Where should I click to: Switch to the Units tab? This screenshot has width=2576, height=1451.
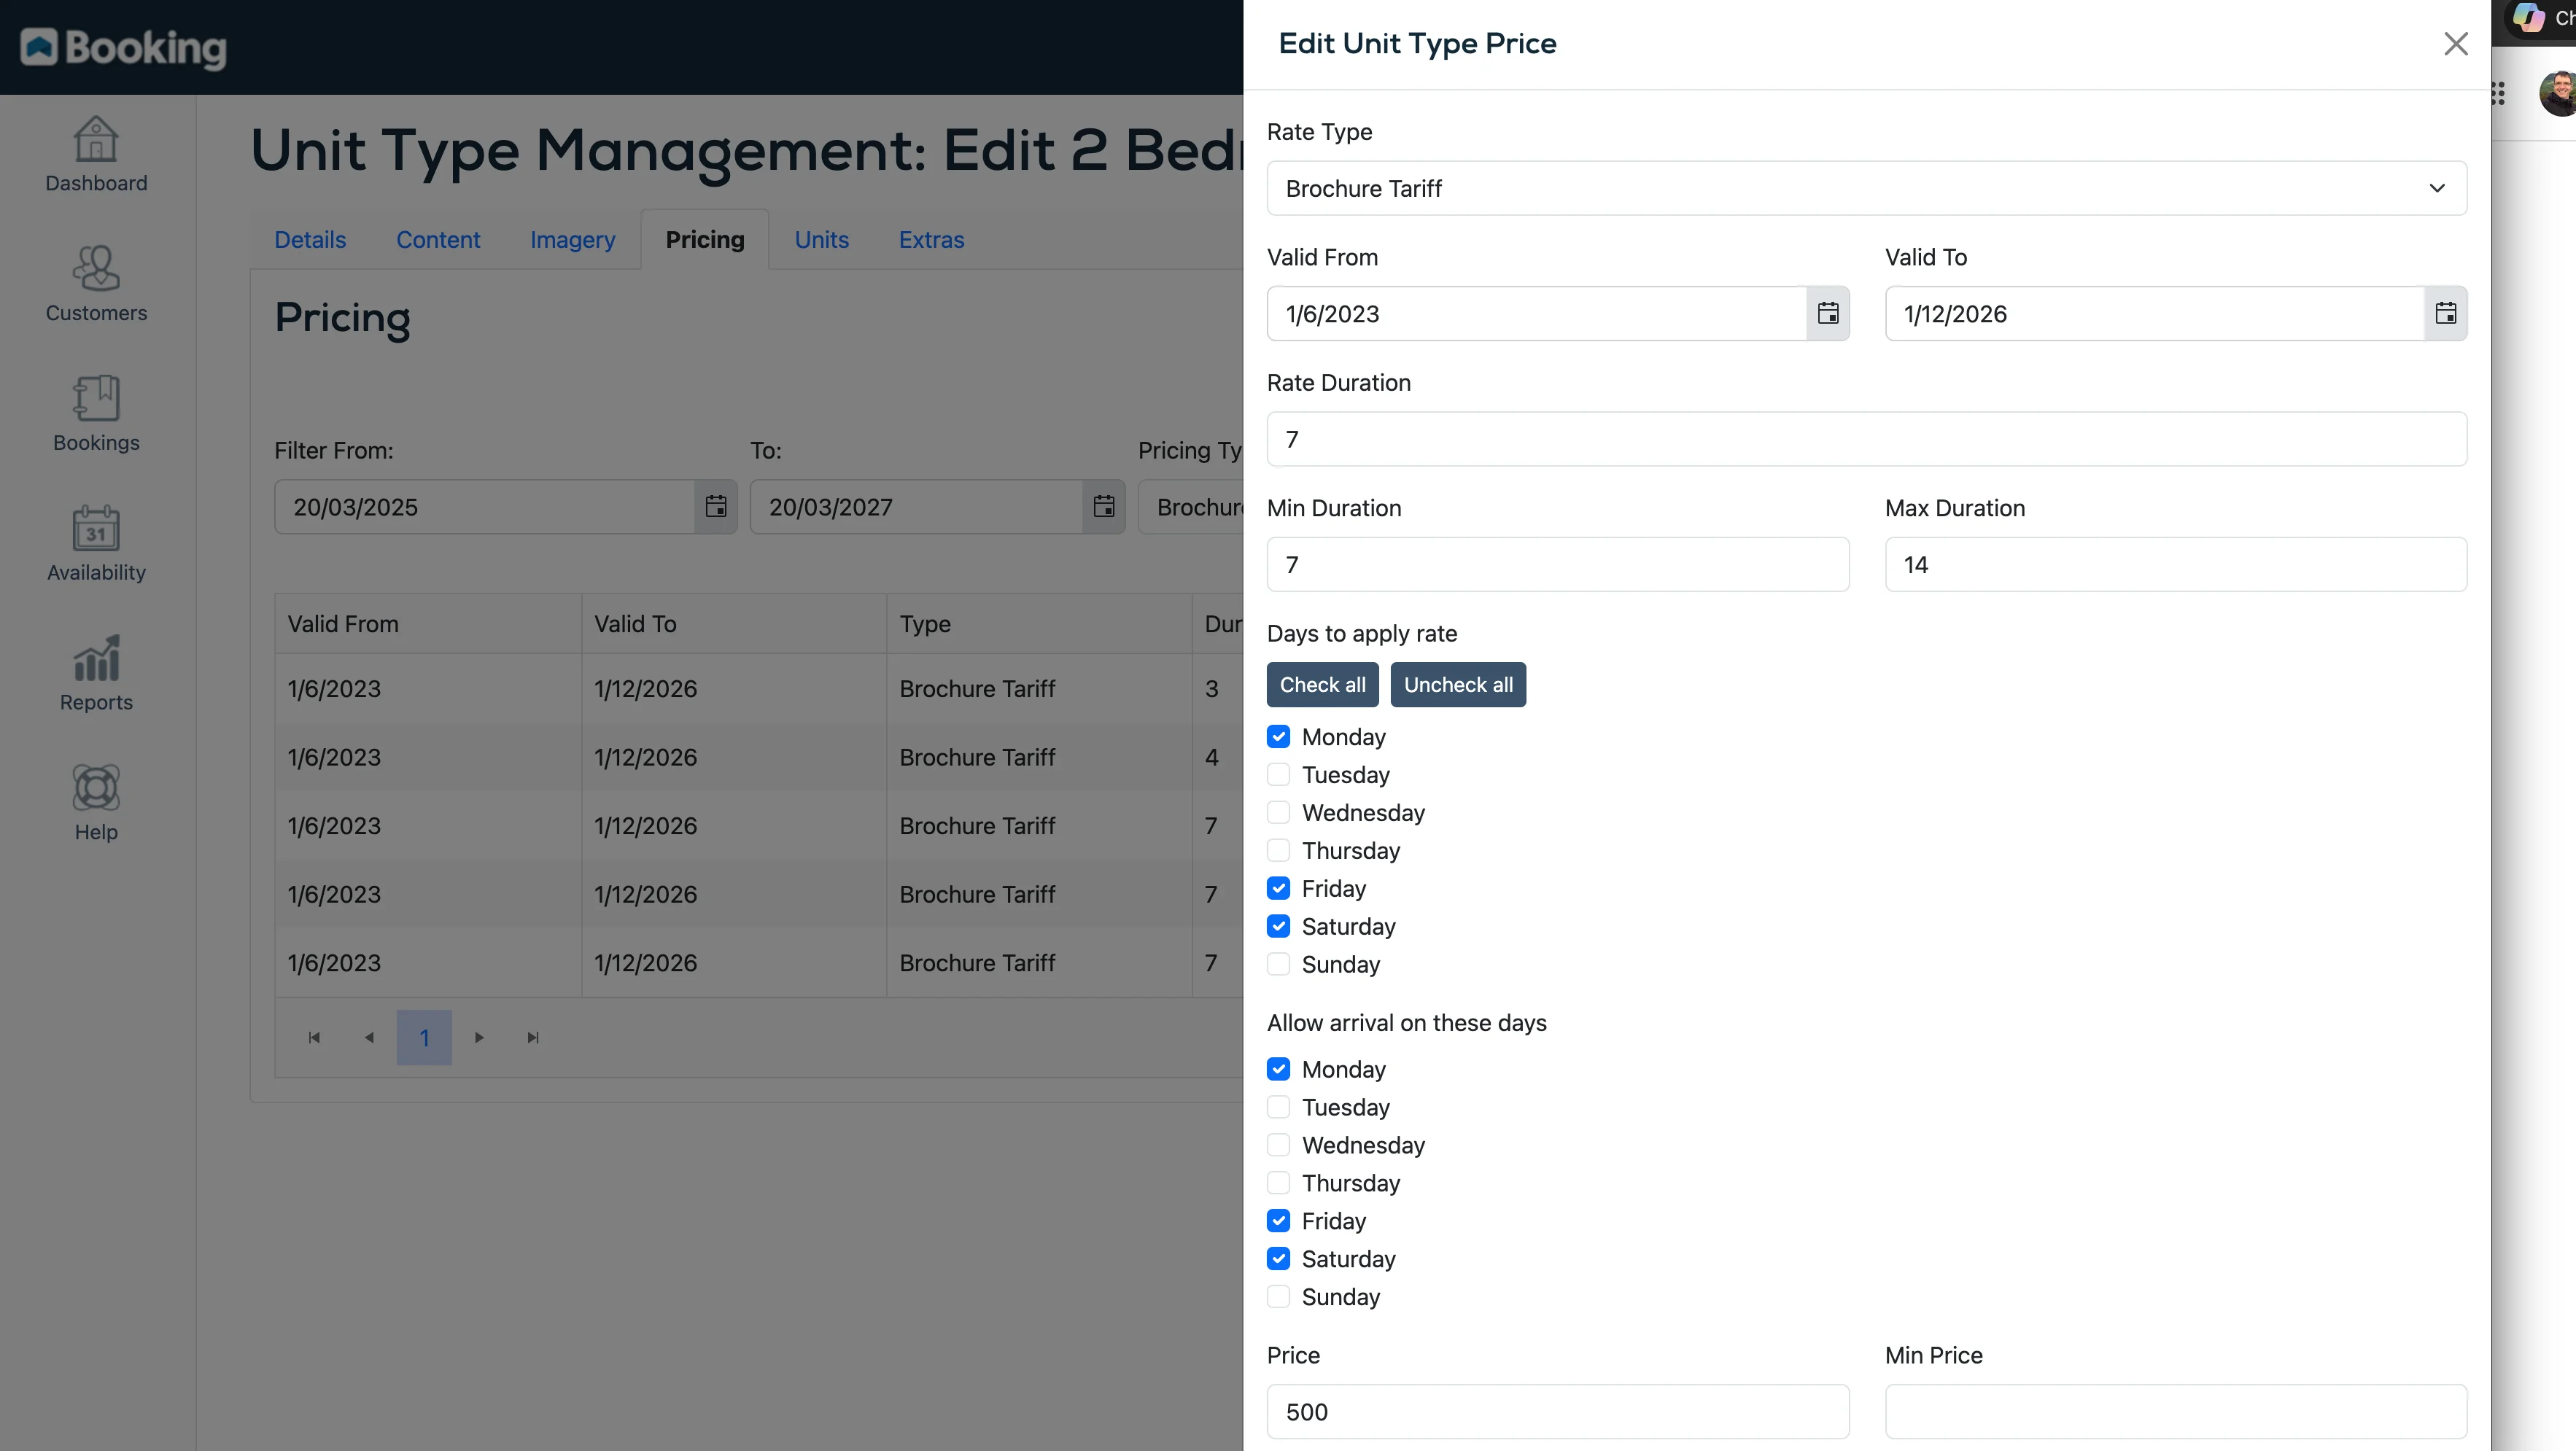click(821, 240)
